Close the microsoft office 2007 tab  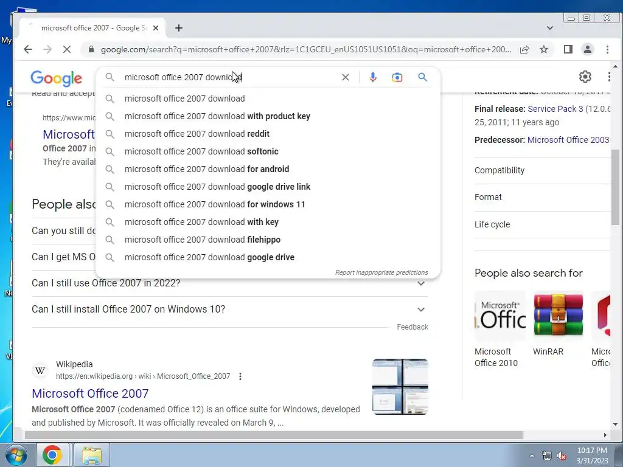(x=156, y=28)
